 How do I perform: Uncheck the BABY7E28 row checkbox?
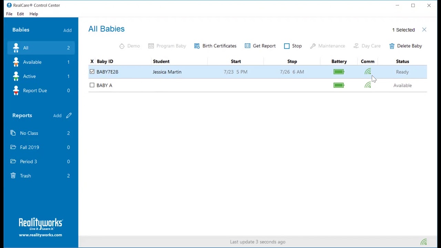point(92,72)
